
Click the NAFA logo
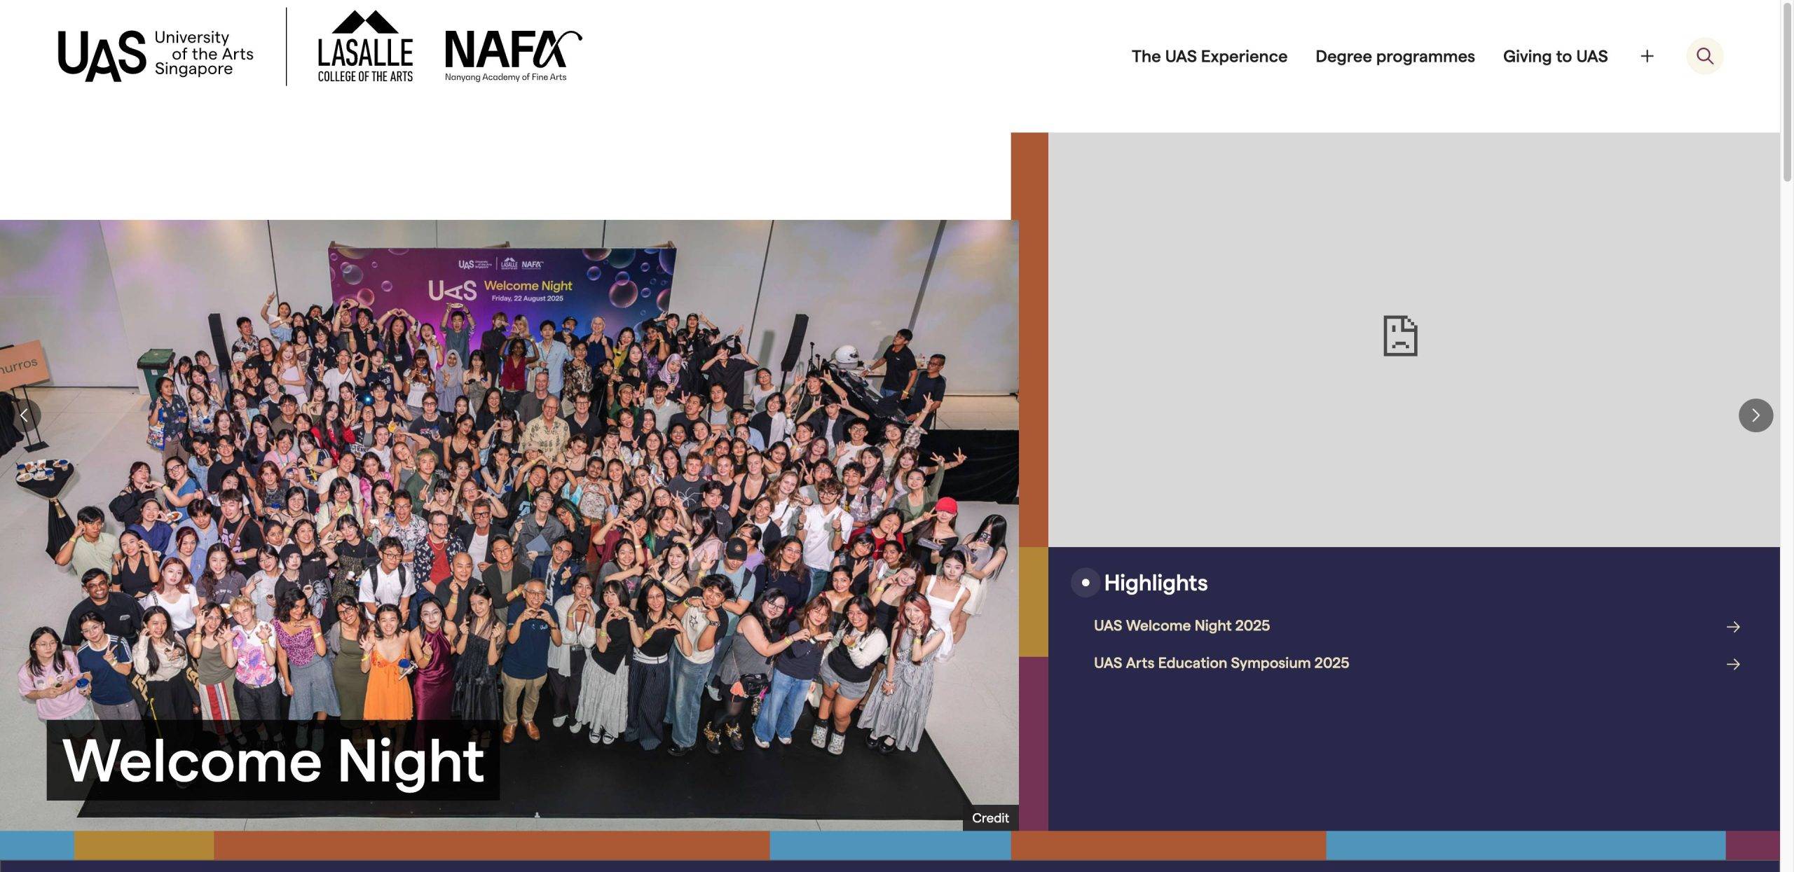pyautogui.click(x=512, y=56)
